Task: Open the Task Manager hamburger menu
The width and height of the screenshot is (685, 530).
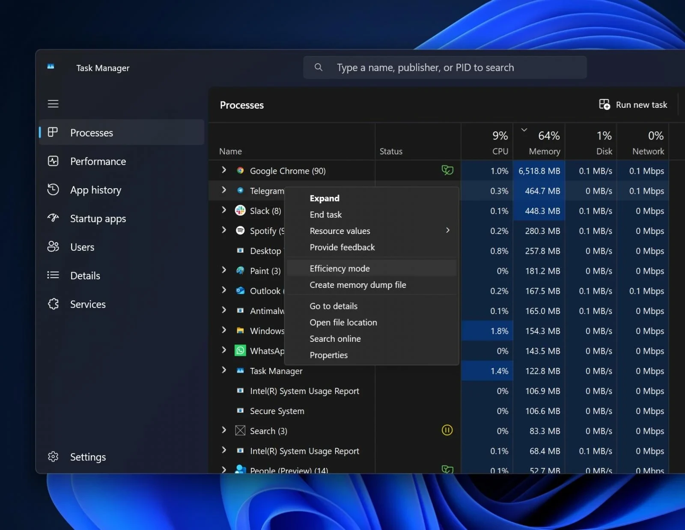Action: [53, 104]
